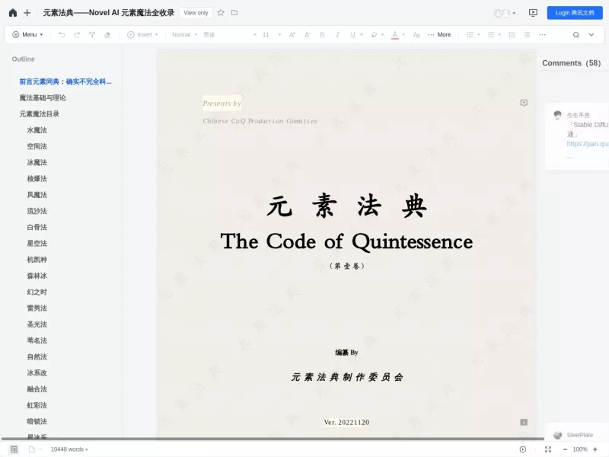
Task: Jump to 魔法基础与理论 outline entry
Action: (43, 98)
